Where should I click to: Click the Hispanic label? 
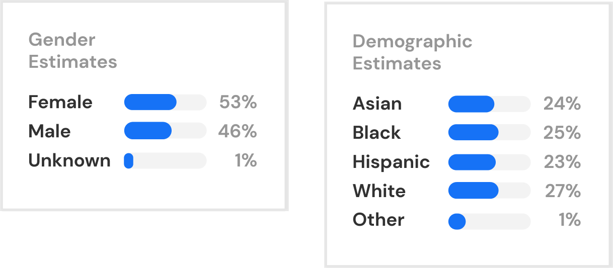[391, 162]
